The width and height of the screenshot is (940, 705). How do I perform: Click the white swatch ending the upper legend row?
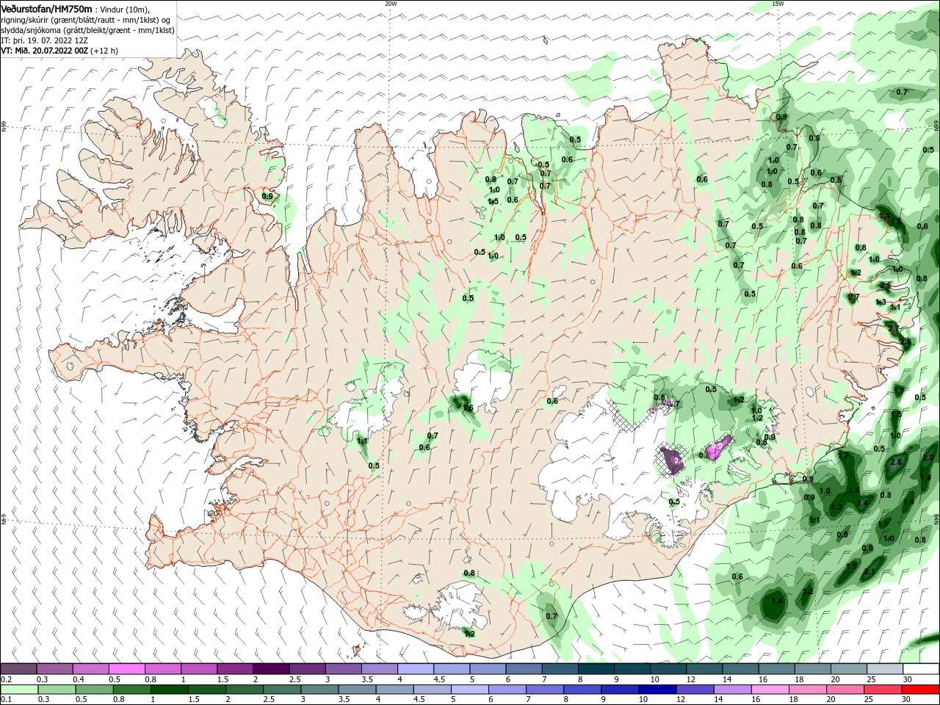[920, 669]
